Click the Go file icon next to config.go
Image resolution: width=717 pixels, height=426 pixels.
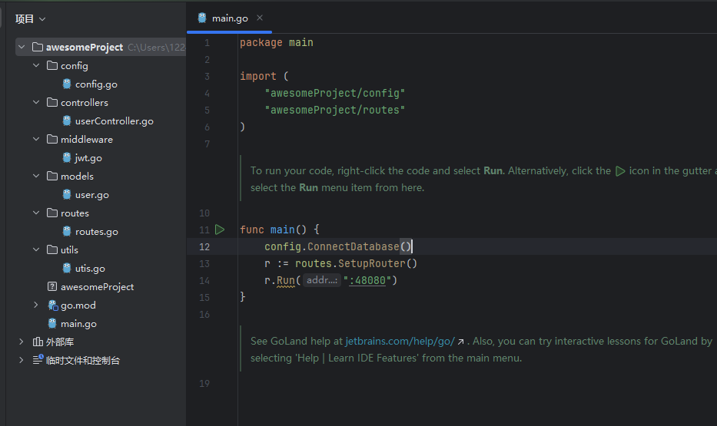point(67,84)
